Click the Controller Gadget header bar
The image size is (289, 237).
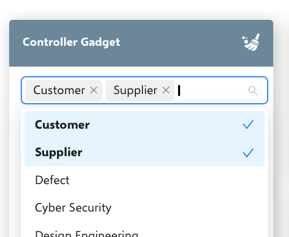[141, 43]
